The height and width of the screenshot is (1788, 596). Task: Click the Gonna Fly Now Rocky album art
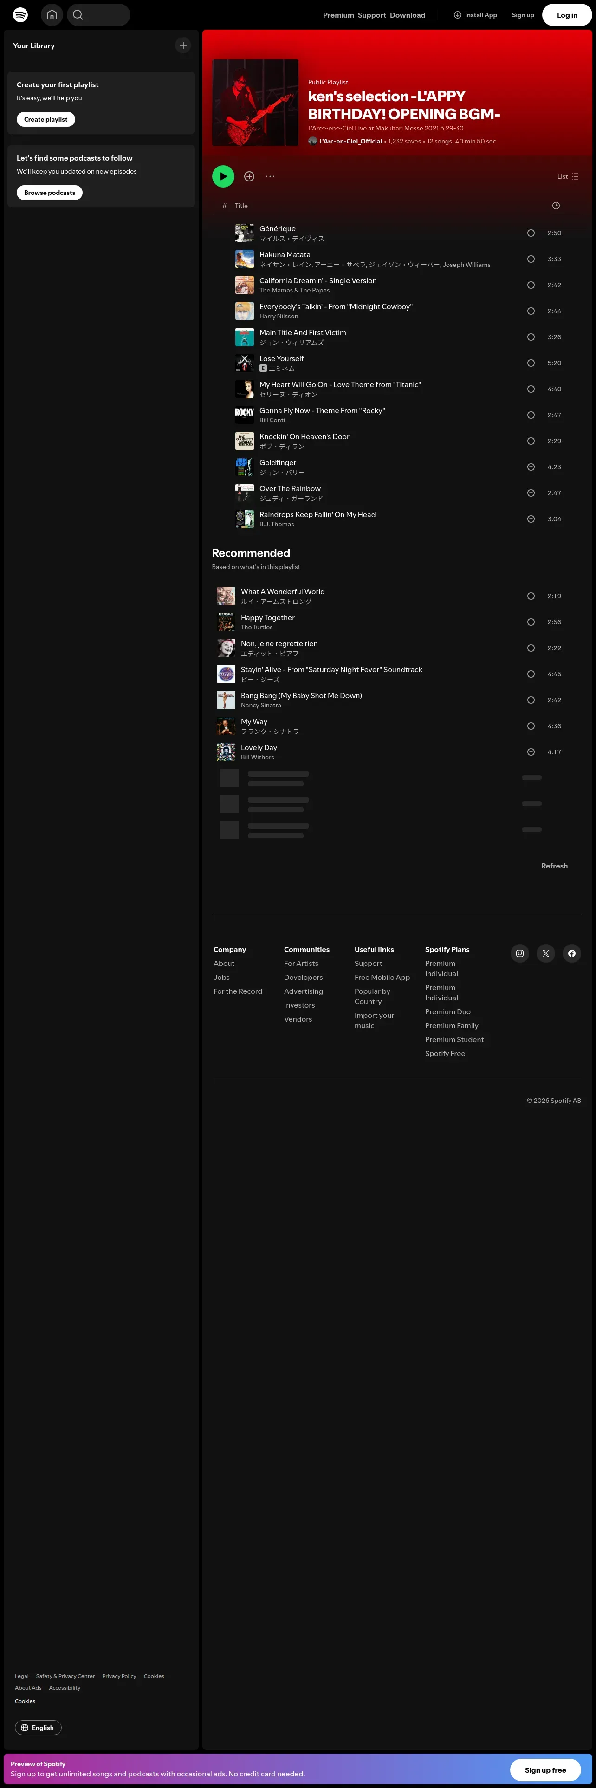244,415
